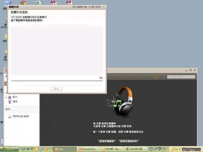The image size is (203, 152).
Task: Switch Kies to thumbnail grid view
Action: point(161,77)
